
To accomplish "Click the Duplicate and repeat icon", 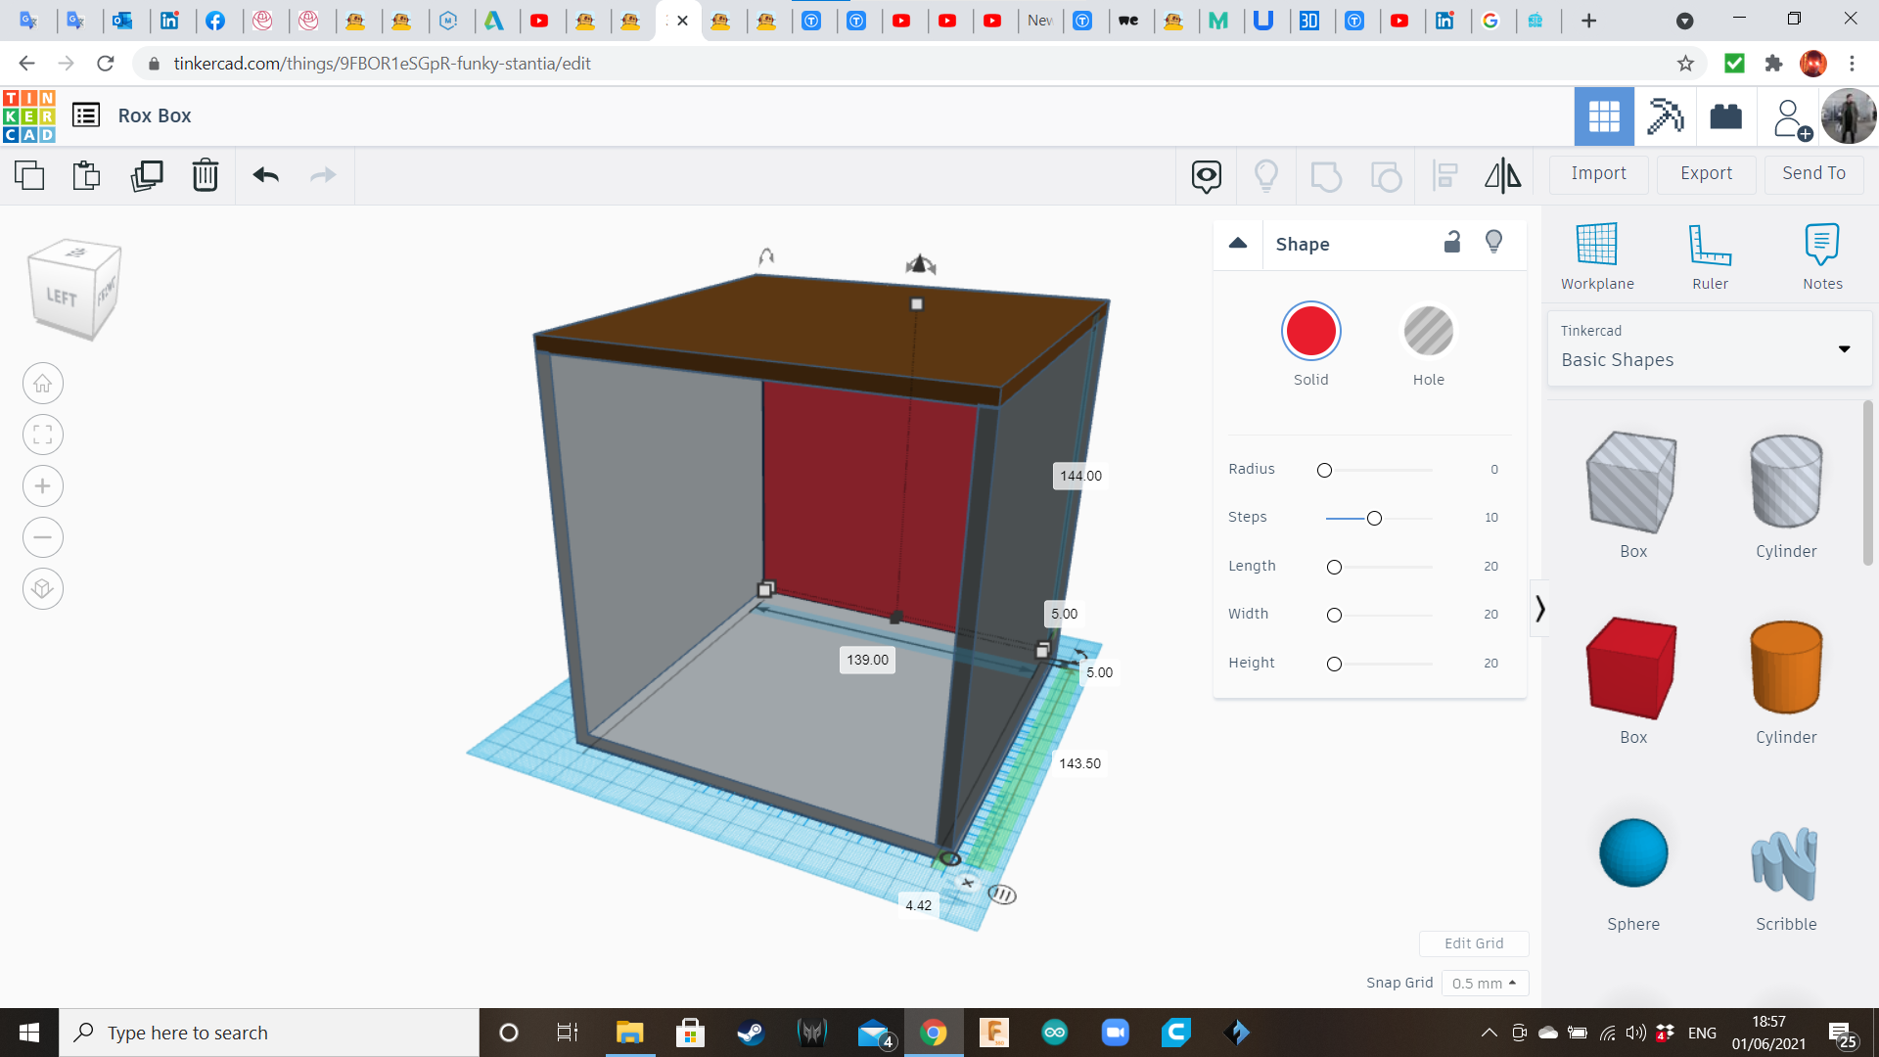I will 147,175.
